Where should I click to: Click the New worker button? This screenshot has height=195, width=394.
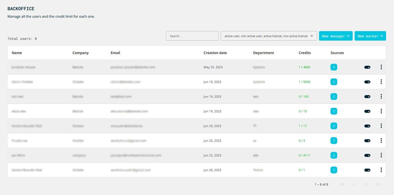(x=370, y=36)
